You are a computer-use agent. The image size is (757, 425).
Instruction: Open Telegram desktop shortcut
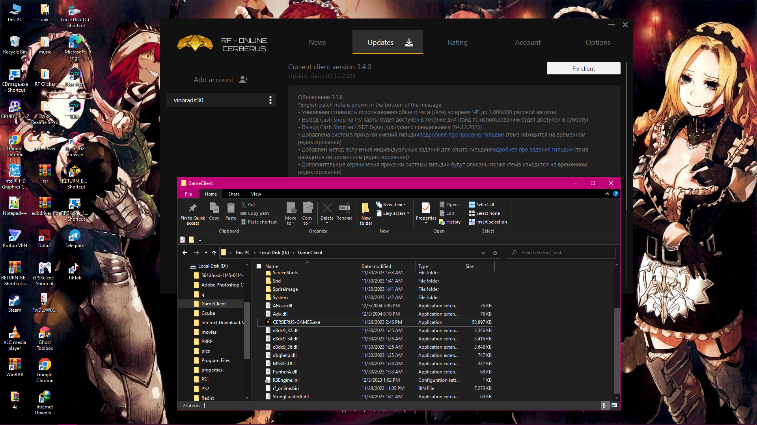tap(75, 239)
